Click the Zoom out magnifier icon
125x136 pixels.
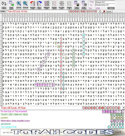coord(25,3)
